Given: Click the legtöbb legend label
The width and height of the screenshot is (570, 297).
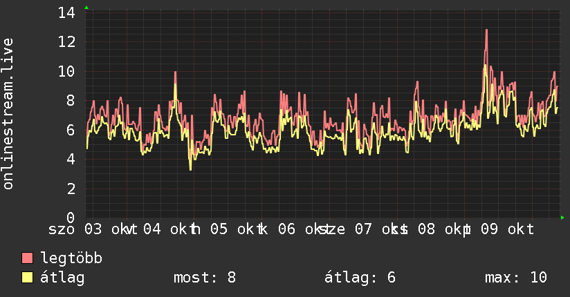Looking at the screenshot, I should pyautogui.click(x=71, y=258).
